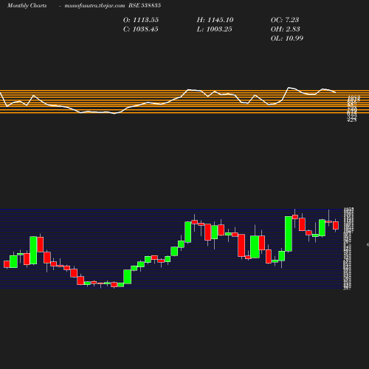The image size is (369, 369).
Task: Select the high value 'H: 1145.10'
Action: (x=215, y=20)
